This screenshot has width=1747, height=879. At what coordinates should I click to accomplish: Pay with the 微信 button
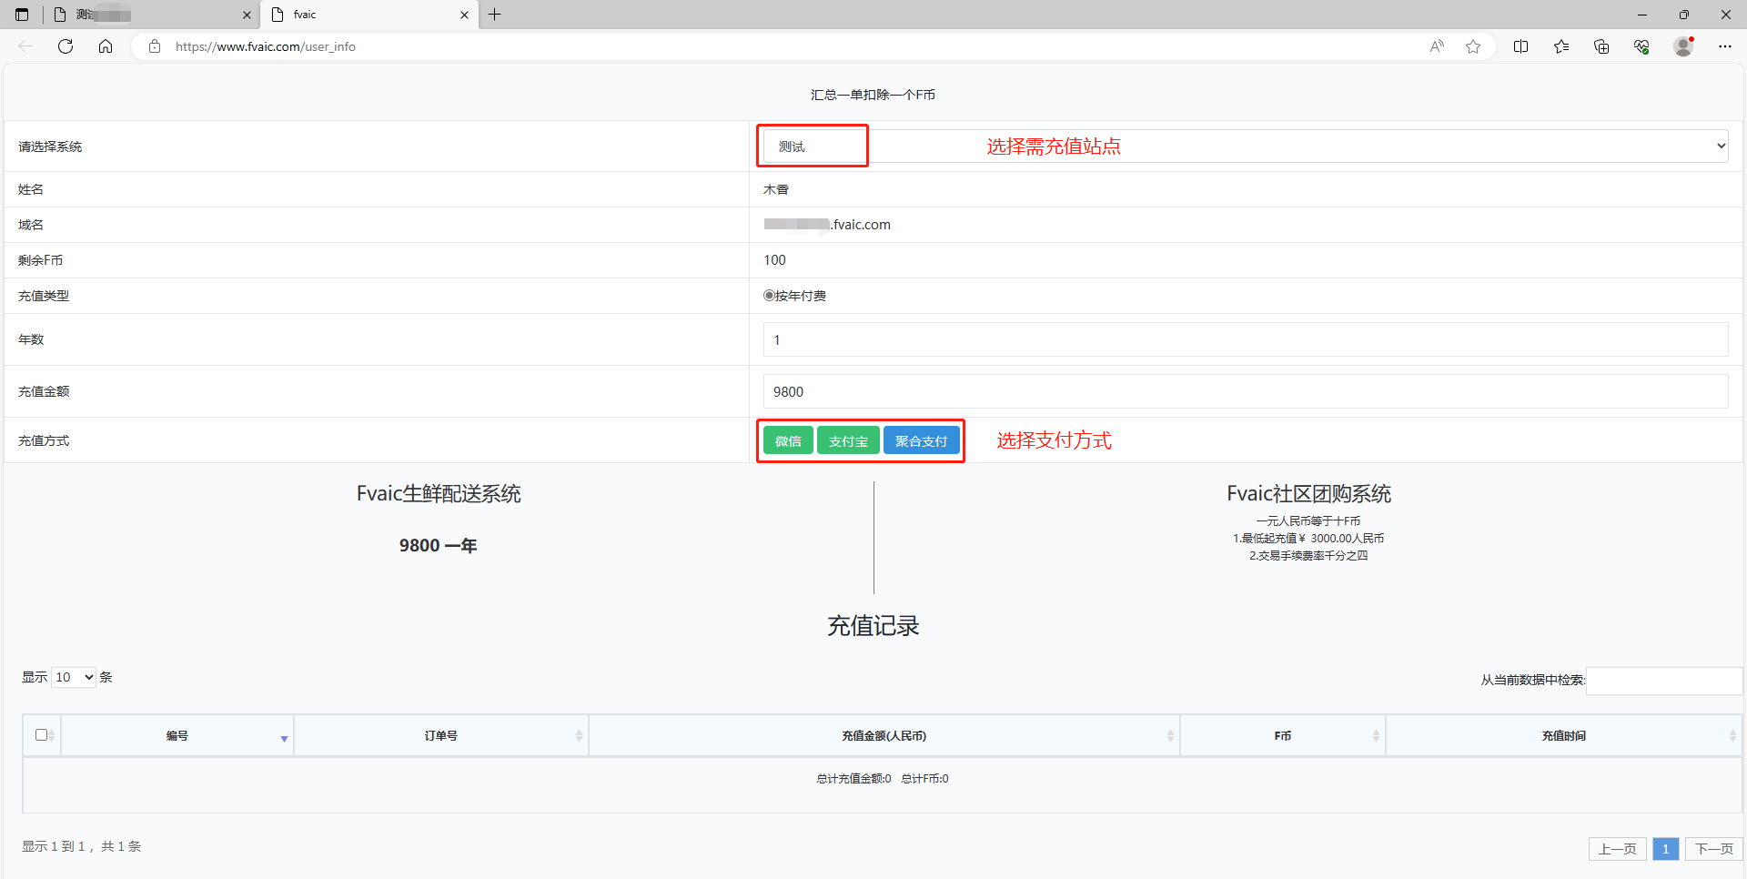click(x=788, y=441)
